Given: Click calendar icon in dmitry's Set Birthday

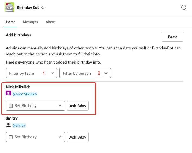Looking at the screenshot, I should (x=11, y=137).
